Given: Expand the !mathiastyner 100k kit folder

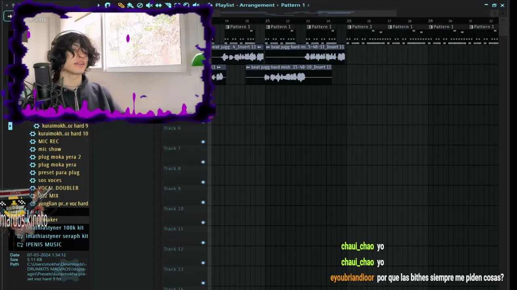Looking at the screenshot, I should coord(20,228).
